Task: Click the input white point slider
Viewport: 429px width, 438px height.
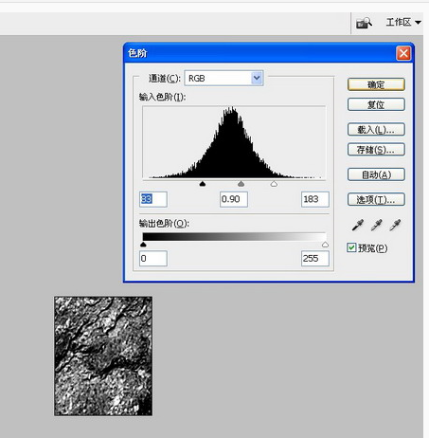Action: [x=274, y=184]
